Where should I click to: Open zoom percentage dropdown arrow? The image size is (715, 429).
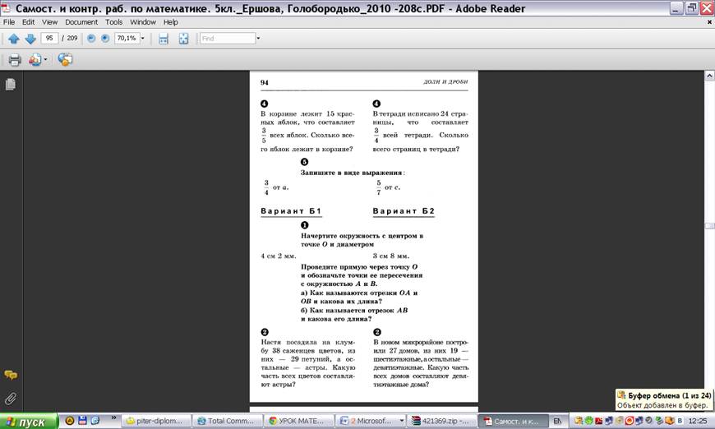pyautogui.click(x=143, y=39)
